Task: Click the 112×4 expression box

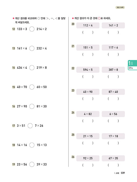Action: 88,25
